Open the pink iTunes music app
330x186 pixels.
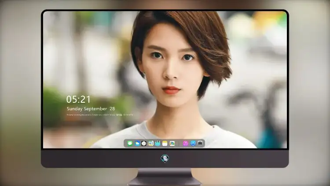click(185, 143)
